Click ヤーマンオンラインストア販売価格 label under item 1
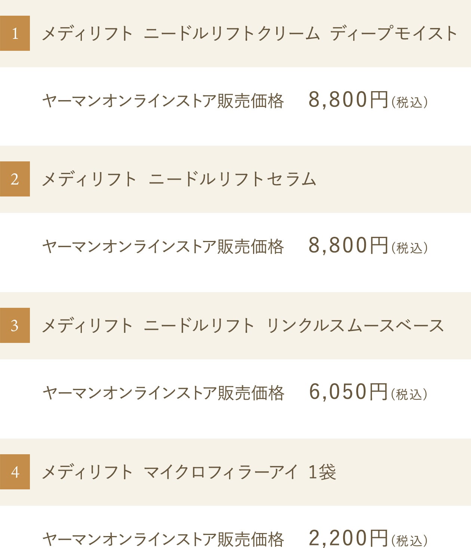Screen dimensions: 471x548 pos(163,101)
